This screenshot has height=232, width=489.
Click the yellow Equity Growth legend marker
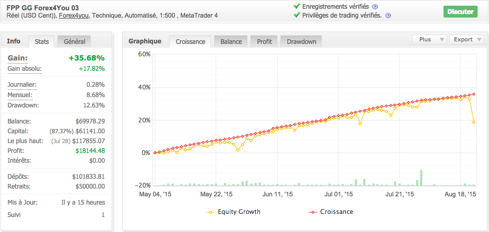click(210, 212)
